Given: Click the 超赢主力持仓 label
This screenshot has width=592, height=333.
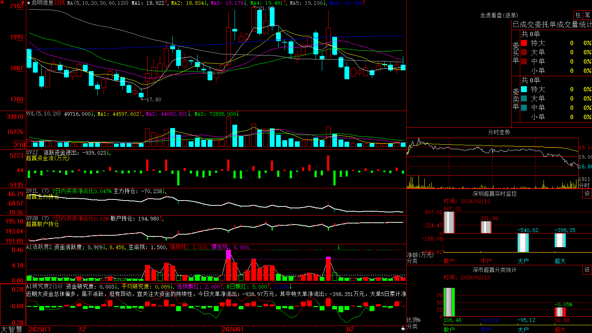Looking at the screenshot, I should (x=43, y=196).
